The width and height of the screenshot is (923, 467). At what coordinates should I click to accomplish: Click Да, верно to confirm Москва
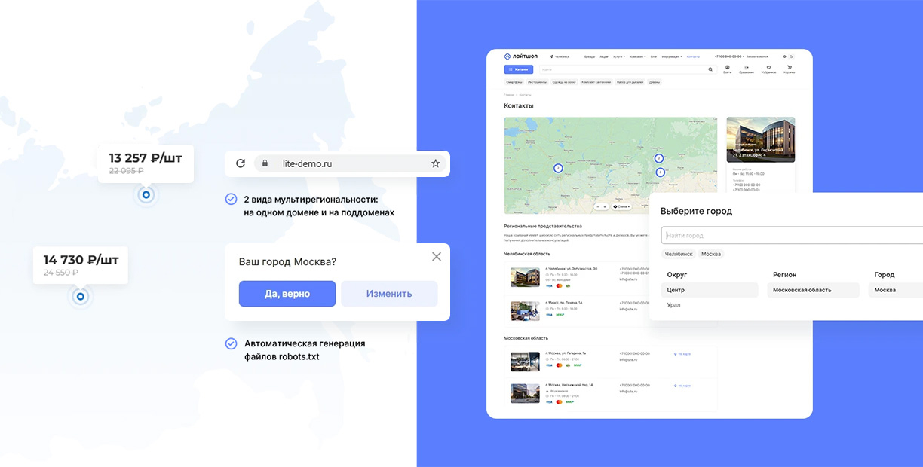pyautogui.click(x=287, y=294)
